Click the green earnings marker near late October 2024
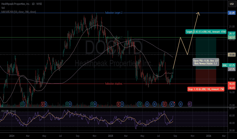The image size is (237, 139). [x=92, y=104]
